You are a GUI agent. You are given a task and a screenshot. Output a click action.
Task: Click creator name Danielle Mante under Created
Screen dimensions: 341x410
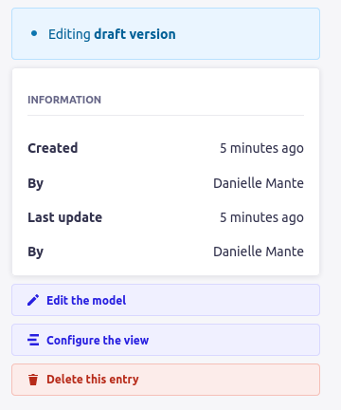(x=259, y=183)
